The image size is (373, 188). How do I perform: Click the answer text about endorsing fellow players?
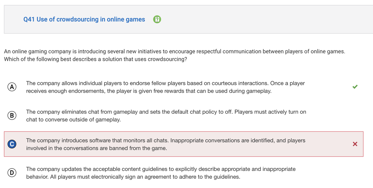166,87
